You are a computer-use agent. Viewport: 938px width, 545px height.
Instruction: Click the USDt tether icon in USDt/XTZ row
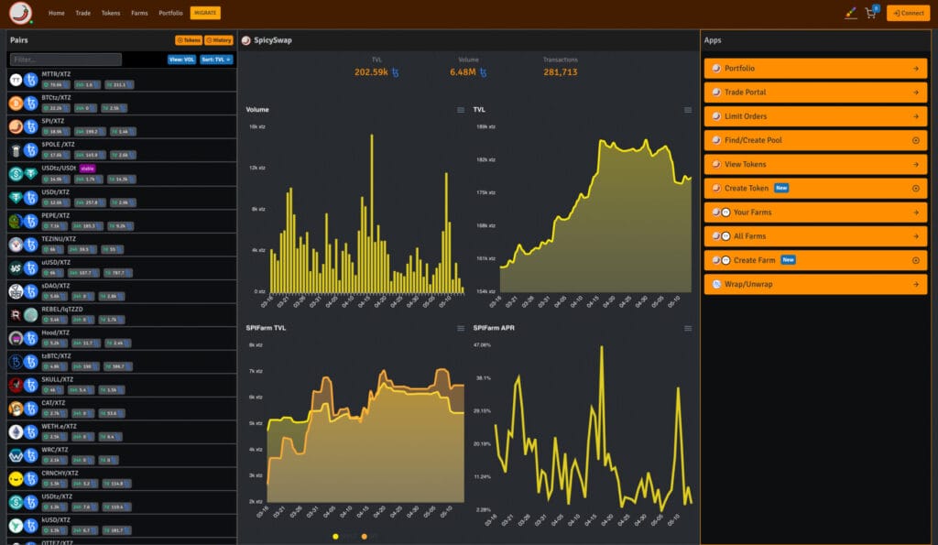tap(16, 198)
